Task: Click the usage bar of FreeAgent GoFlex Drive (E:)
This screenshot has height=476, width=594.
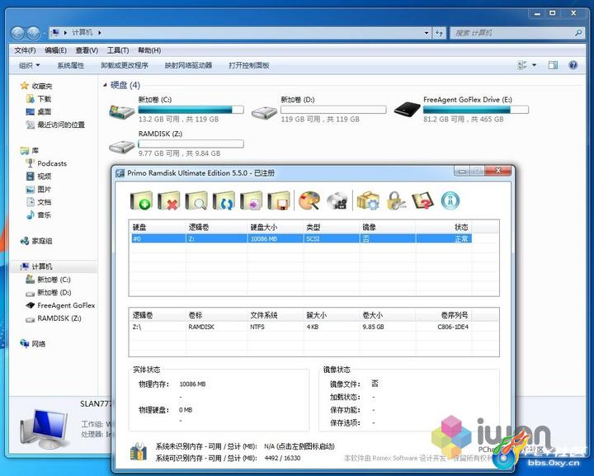Action: coord(476,110)
